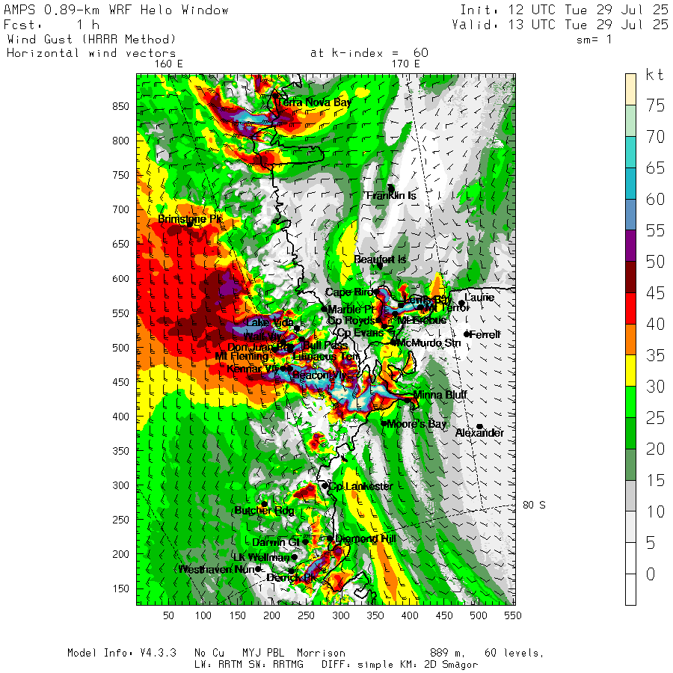Click the 'Lake Vida' label

coord(270,322)
